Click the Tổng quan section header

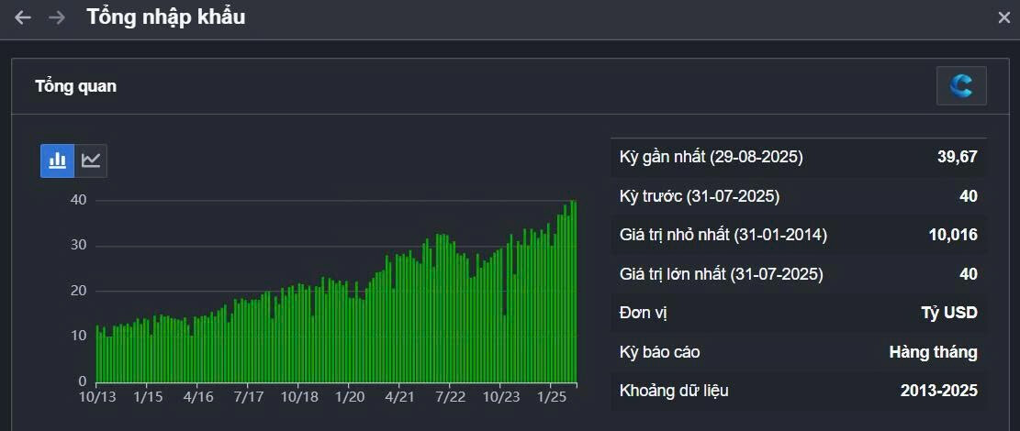[76, 86]
